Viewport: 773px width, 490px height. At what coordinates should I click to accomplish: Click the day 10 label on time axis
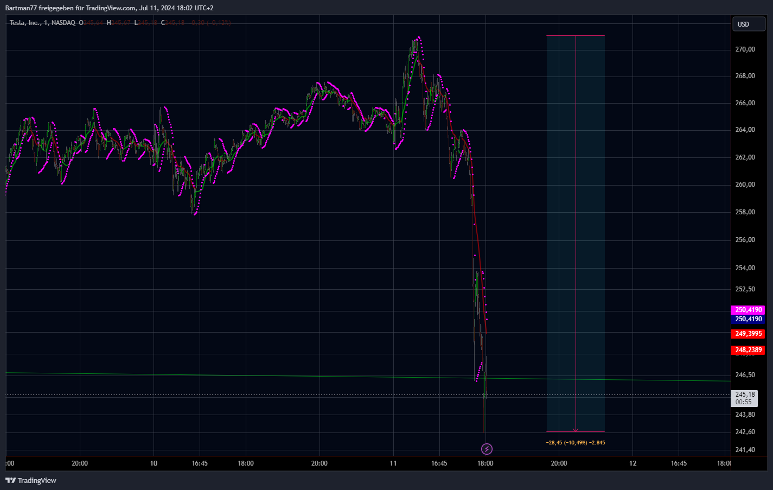coord(154,463)
